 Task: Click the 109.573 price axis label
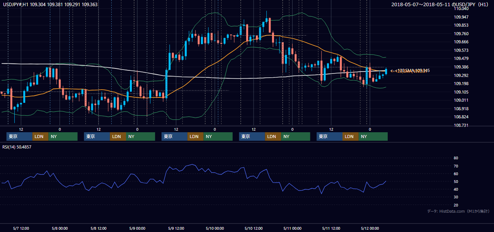click(461, 50)
